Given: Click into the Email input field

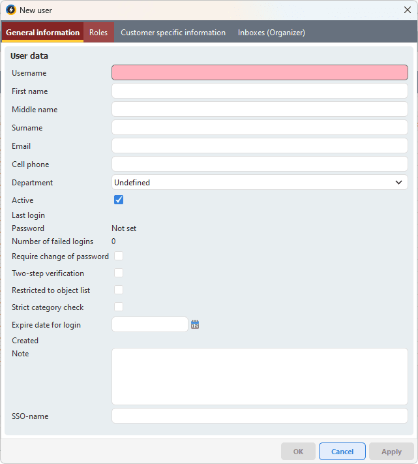Looking at the screenshot, I should (260, 146).
